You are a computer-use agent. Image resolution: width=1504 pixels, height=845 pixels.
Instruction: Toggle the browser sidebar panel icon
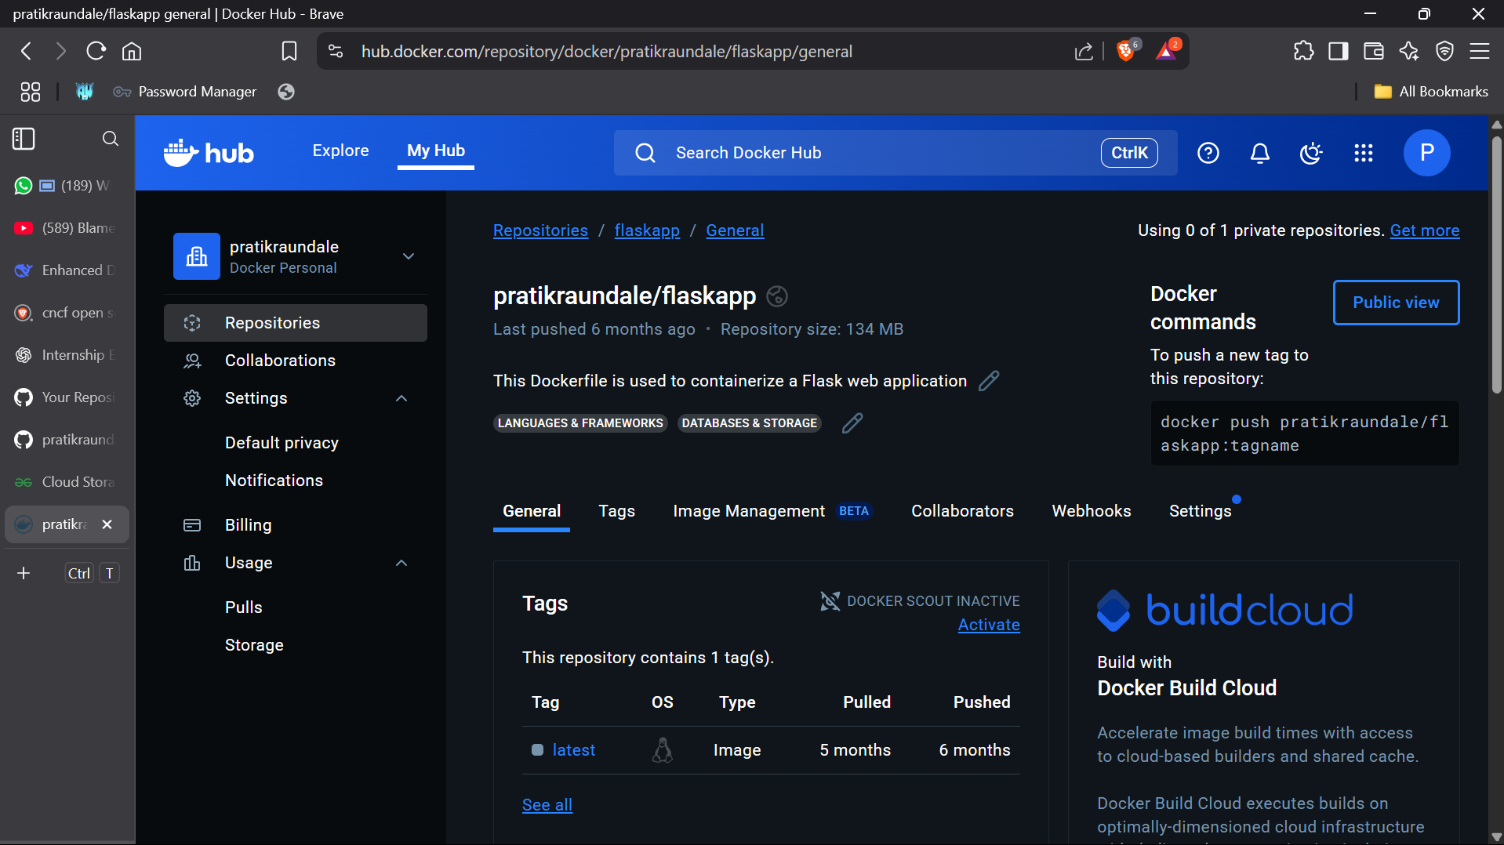(1338, 52)
